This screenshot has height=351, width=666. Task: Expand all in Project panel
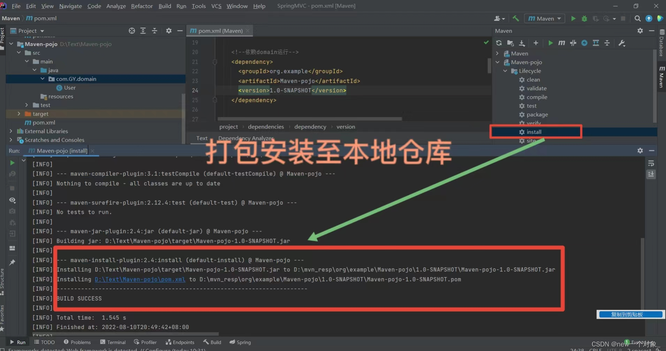[143, 31]
